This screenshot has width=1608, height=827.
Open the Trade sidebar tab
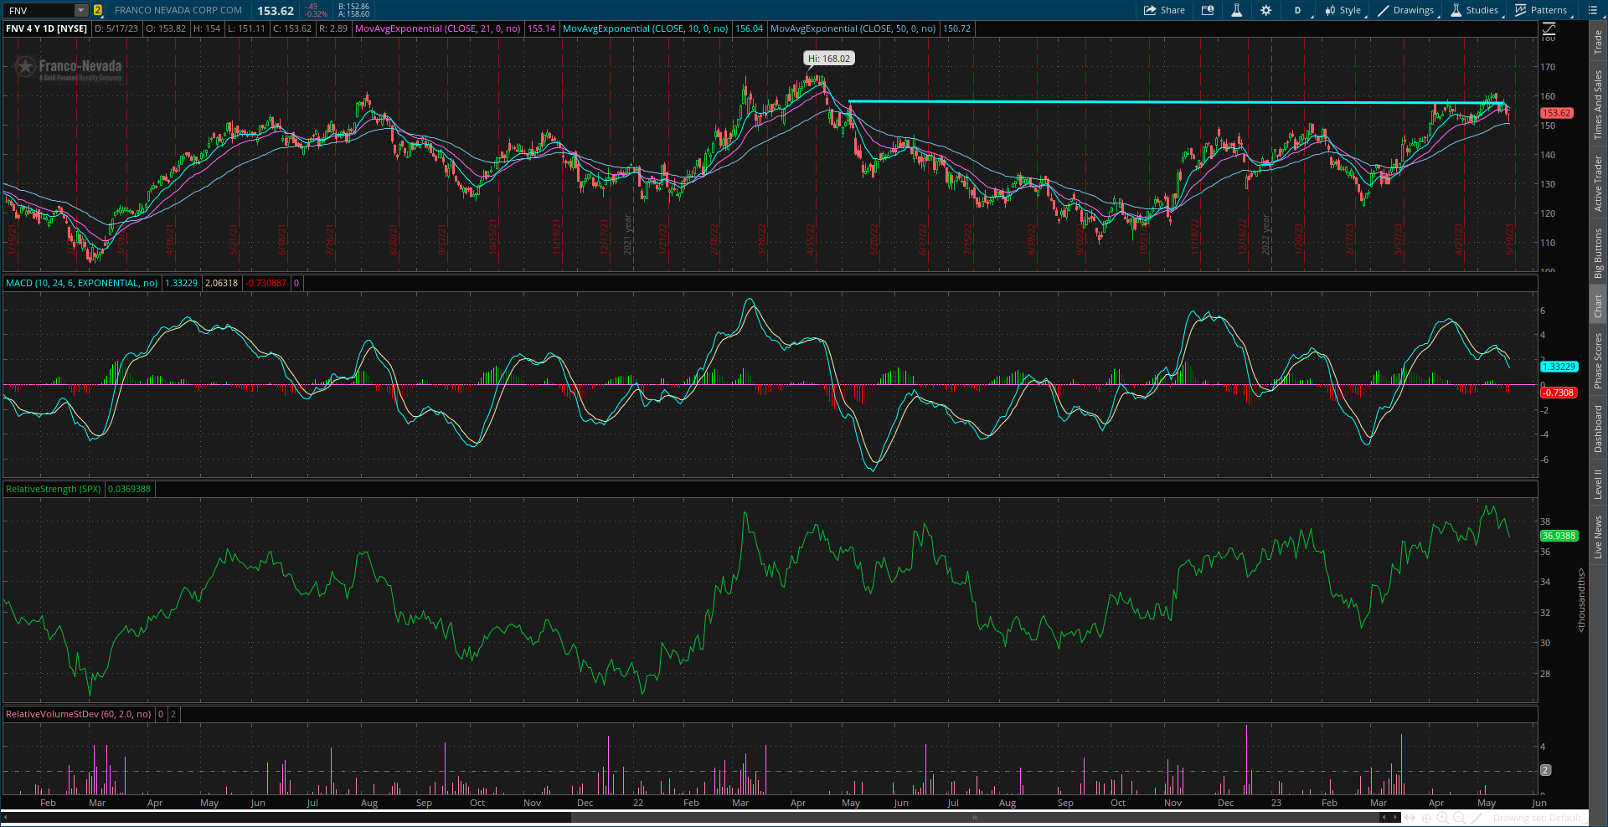[x=1598, y=43]
